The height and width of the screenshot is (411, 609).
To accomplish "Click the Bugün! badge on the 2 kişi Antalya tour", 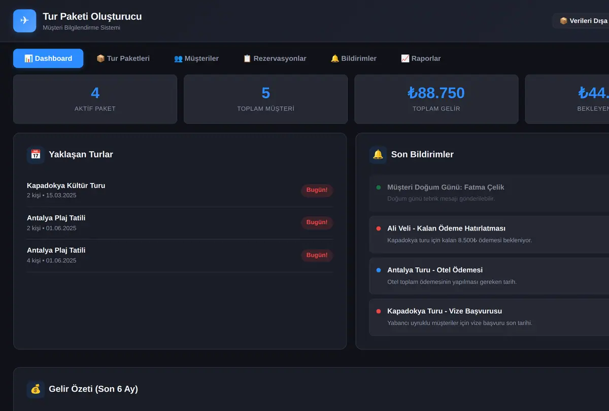I will tap(317, 222).
